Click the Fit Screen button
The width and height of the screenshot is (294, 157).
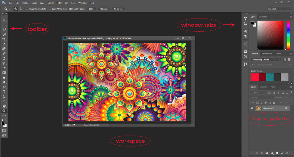[104, 9]
